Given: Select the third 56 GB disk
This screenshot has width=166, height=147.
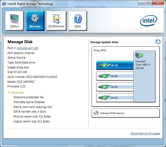Looking at the screenshot, I should 115,87.
